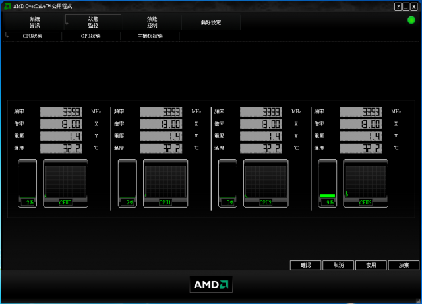The image size is (422, 304).
Task: Click the CPU3 multiplier value field
Action: [x=361, y=124]
